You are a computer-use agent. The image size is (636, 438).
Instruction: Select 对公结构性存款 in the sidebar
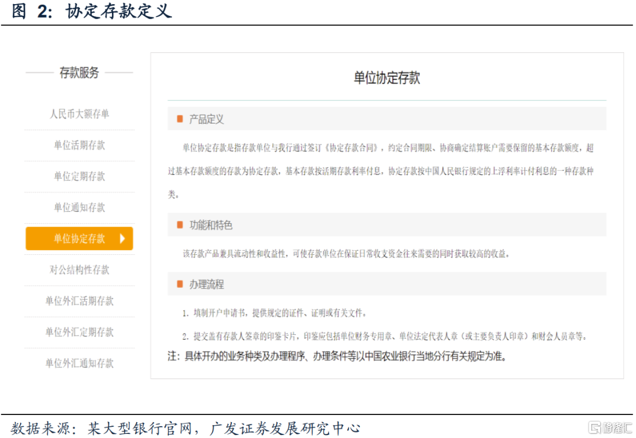click(79, 270)
